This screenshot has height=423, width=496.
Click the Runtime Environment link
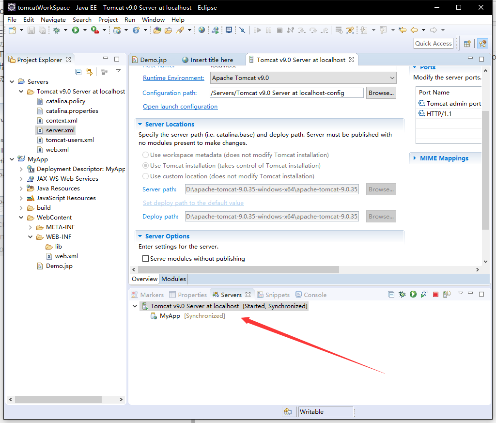(x=173, y=78)
